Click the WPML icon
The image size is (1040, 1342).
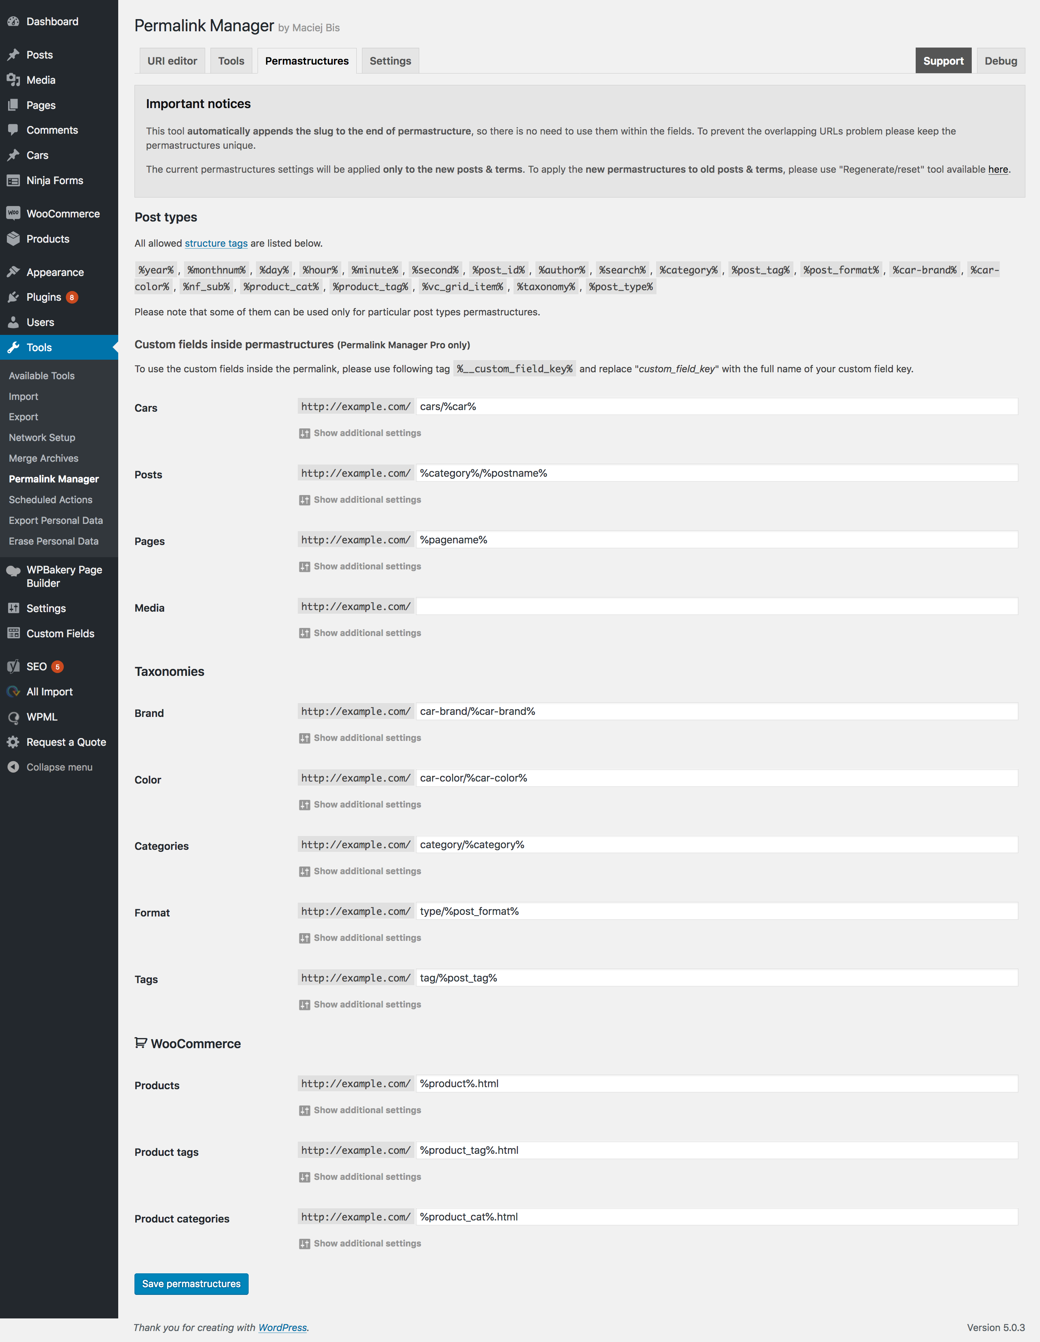[13, 717]
